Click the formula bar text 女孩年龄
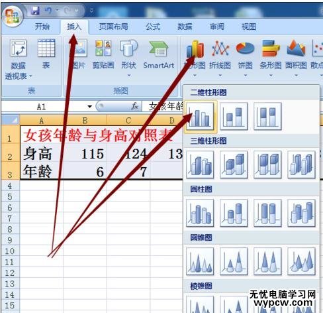The image size is (323, 313). (x=166, y=106)
